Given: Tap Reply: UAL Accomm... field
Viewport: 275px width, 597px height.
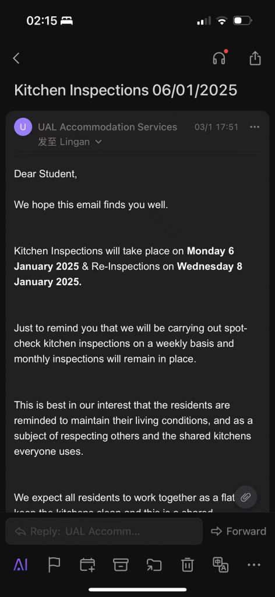Looking at the screenshot, I should click(104, 531).
